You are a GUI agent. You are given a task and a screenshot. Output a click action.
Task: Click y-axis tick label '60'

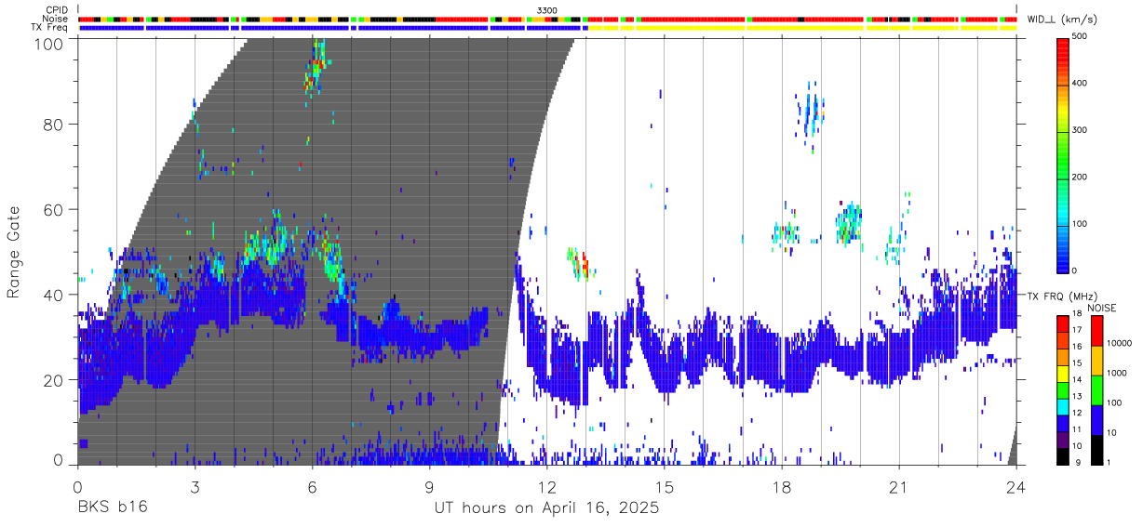tap(54, 209)
